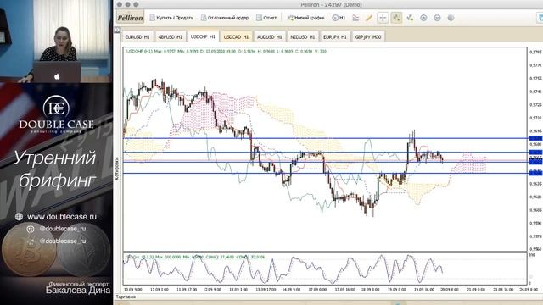Click the add indicator icon

pyautogui.click(x=410, y=18)
